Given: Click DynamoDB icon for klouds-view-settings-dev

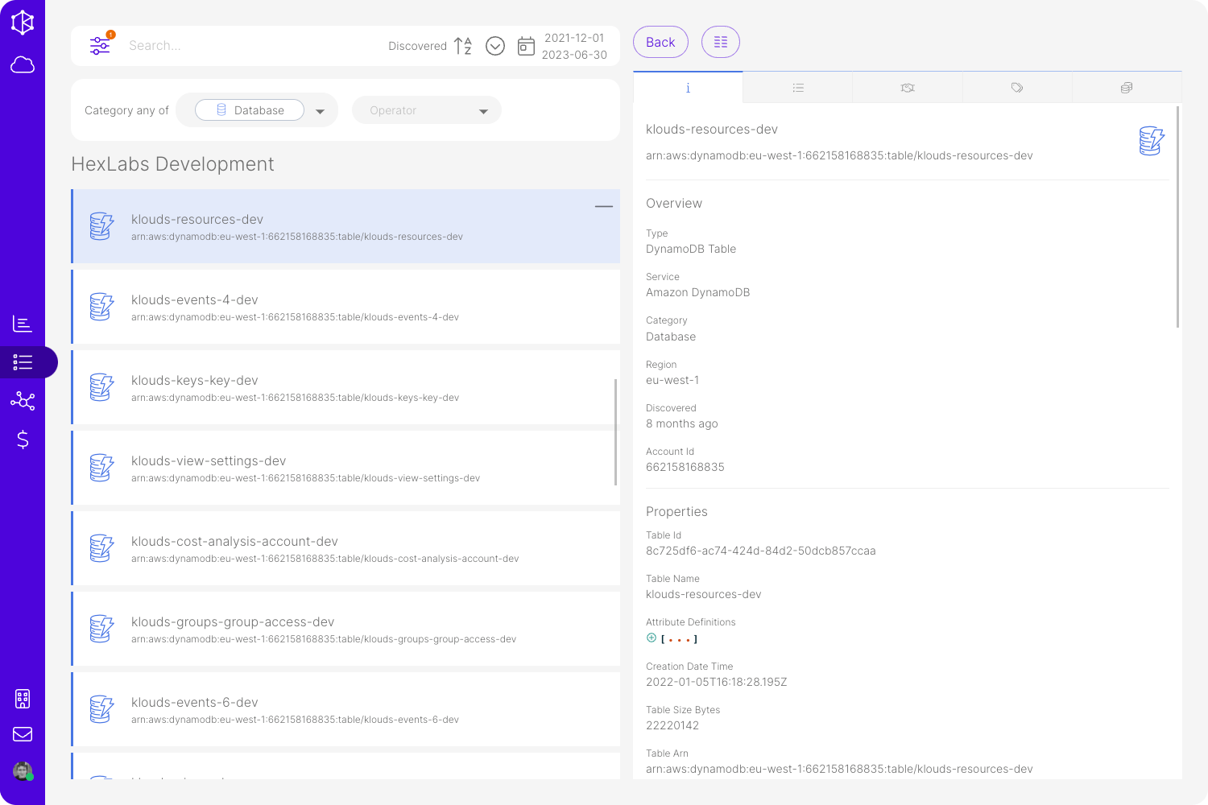Looking at the screenshot, I should tap(101, 468).
